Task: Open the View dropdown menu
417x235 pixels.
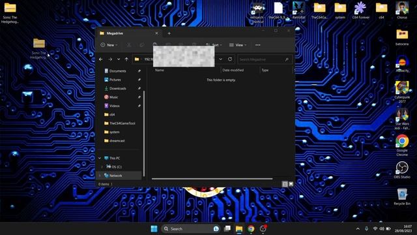Action: [238, 45]
